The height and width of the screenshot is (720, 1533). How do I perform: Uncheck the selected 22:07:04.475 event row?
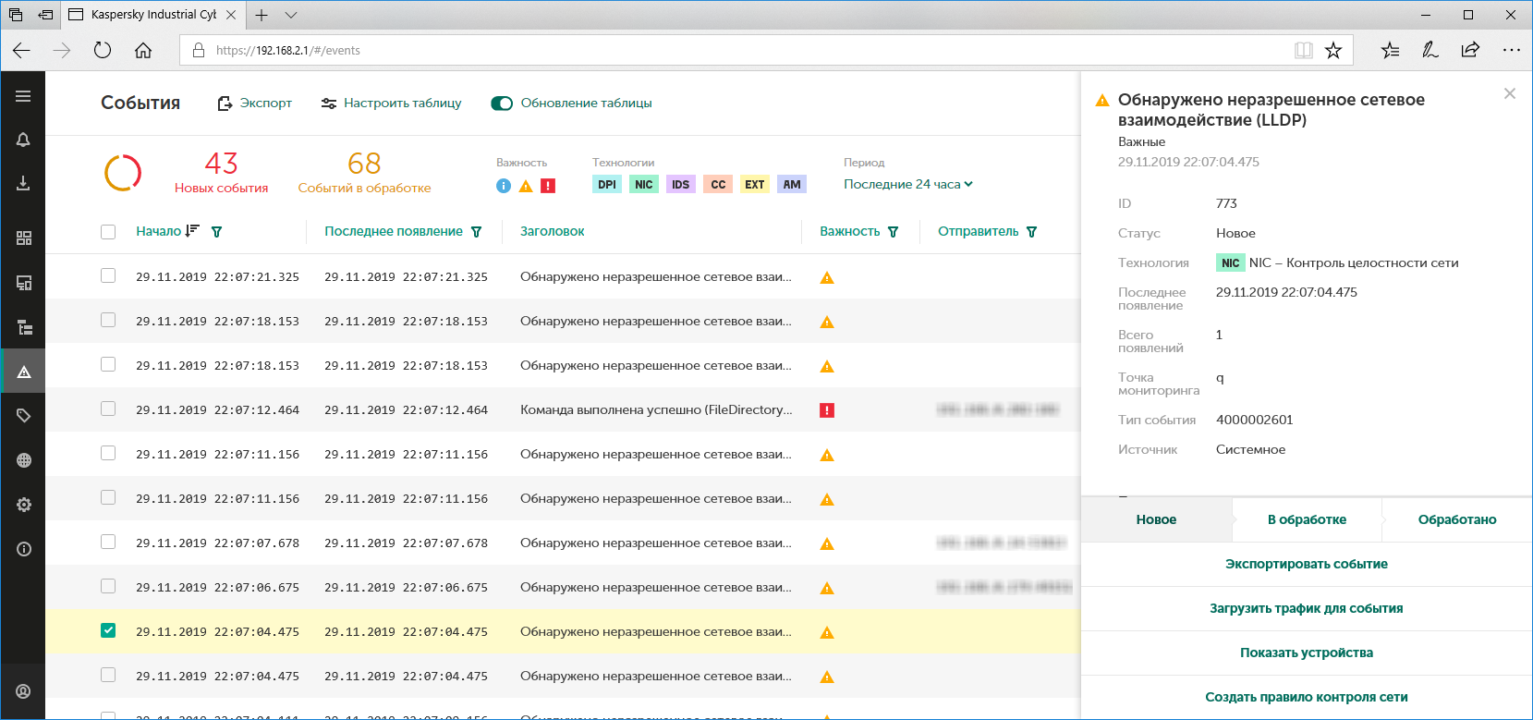108,631
